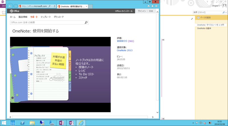Select the OneNote: すべてのノートを 1 か所 page

pyautogui.click(x=211, y=25)
